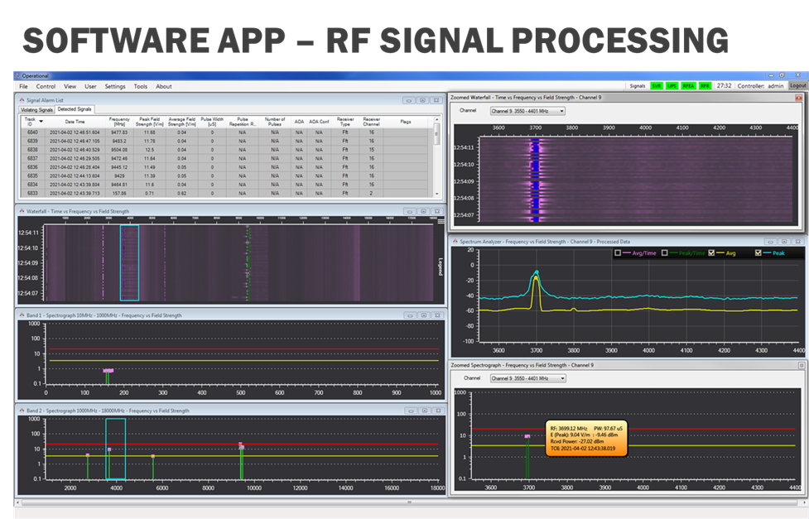Click the pin icon on the Zoomed Waterfall panel
Image resolution: width=809 pixels, height=519 pixels.
pos(799,95)
